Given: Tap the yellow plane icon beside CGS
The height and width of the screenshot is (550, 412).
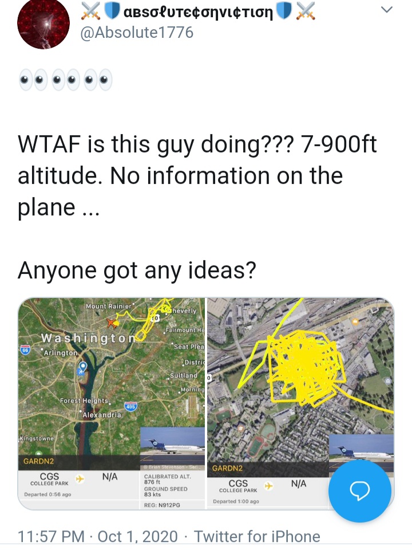Looking at the screenshot, I should 80,479.
